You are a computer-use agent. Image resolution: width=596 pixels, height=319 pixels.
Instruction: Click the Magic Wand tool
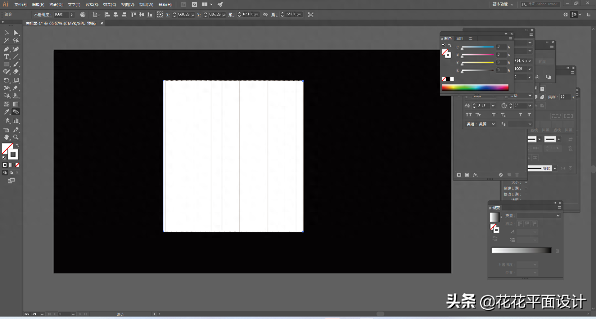click(6, 40)
